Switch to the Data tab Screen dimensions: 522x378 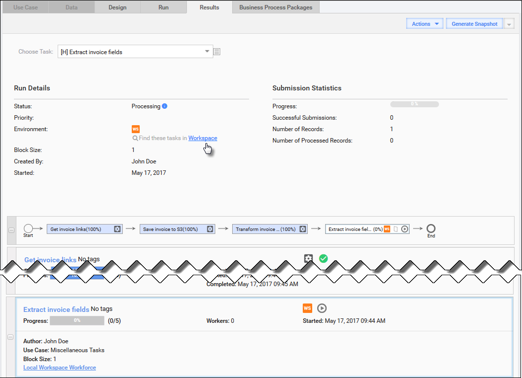point(72,7)
